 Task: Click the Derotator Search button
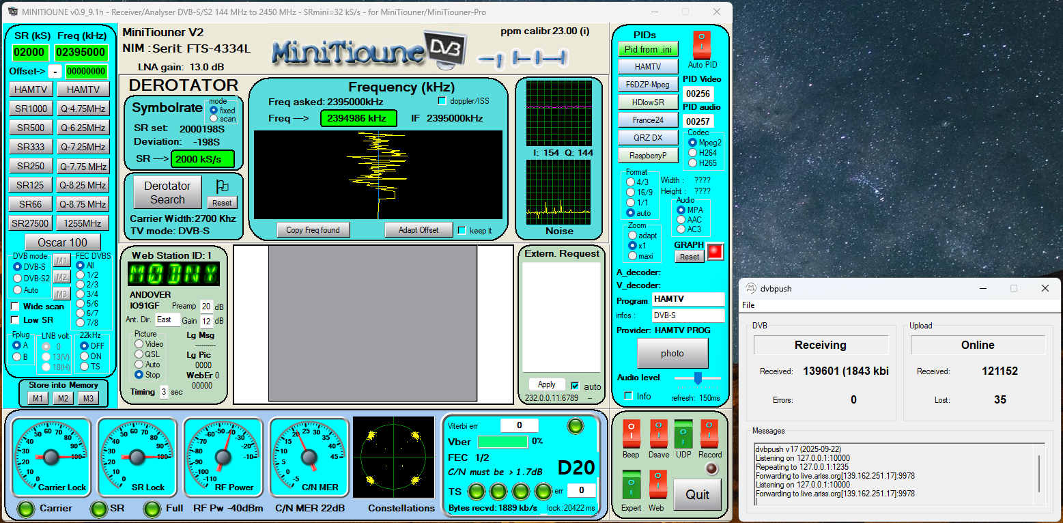click(167, 193)
